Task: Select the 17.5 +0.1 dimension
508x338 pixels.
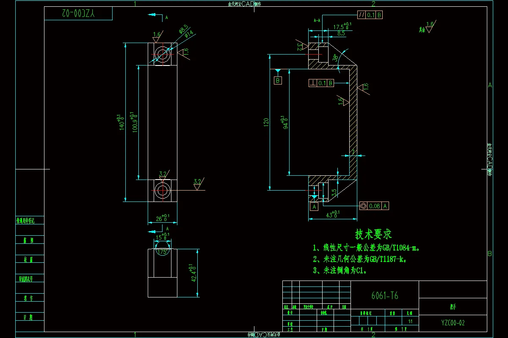Action: coord(342,26)
